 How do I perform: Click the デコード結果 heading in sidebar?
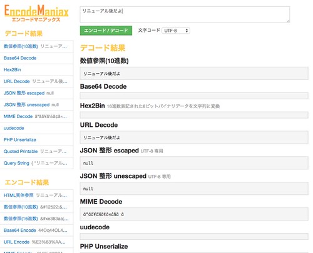click(24, 33)
